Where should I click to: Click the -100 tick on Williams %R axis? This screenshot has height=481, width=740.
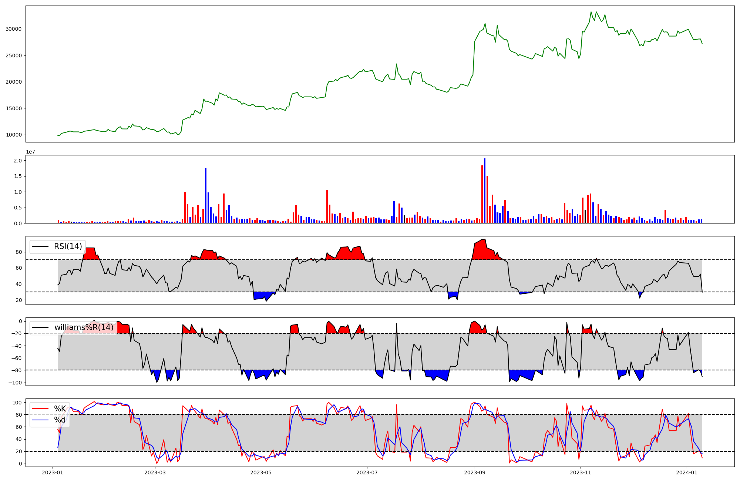pos(15,382)
